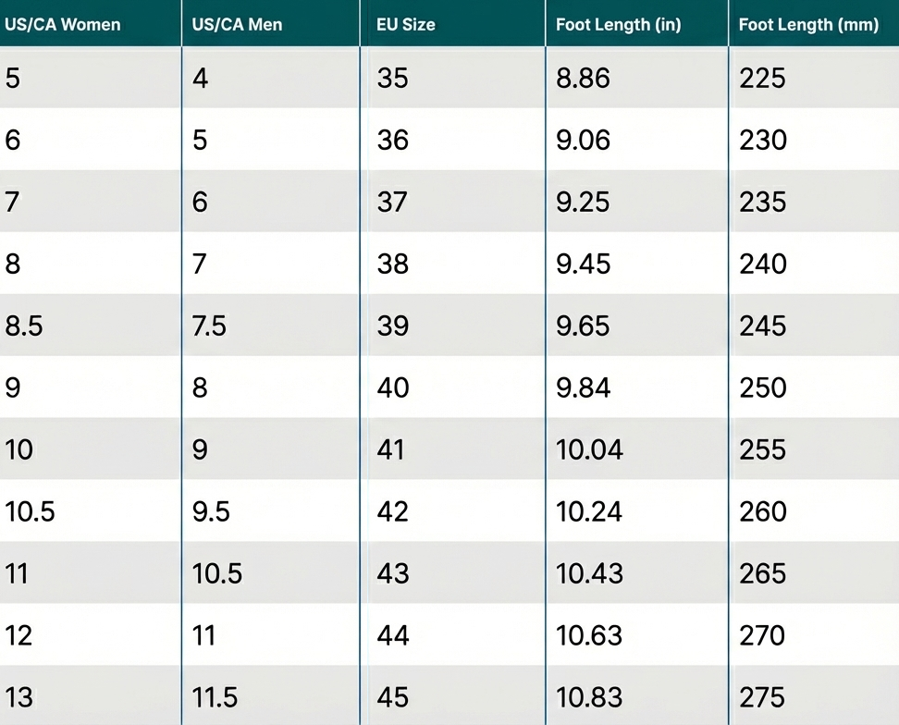Screen dimensions: 899x725
Task: Click the 275 mm foot length cell
Action: pos(763,698)
